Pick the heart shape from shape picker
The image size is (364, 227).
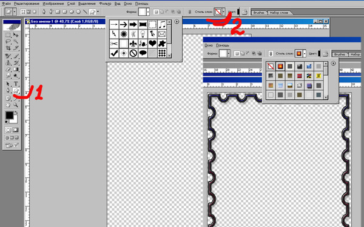[x=152, y=44]
